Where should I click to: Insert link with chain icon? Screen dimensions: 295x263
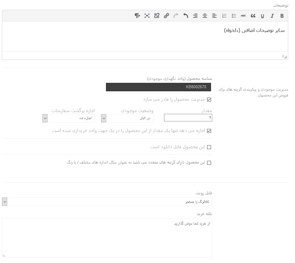coord(166,16)
